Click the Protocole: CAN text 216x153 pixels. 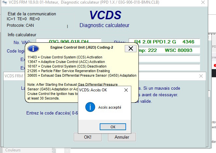[20, 25]
